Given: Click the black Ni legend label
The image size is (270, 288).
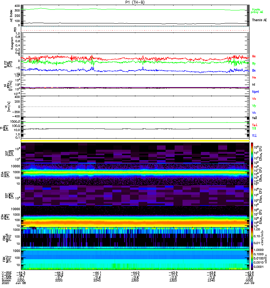Looking at the screenshot, I should [x=253, y=85].
